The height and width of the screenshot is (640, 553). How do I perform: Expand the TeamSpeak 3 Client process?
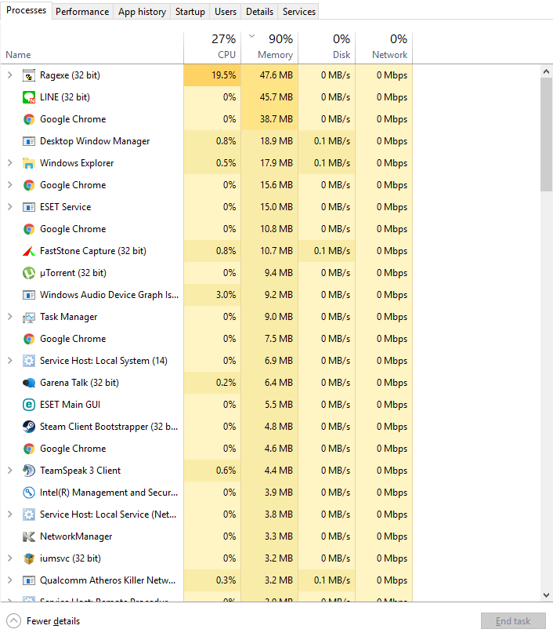(9, 471)
